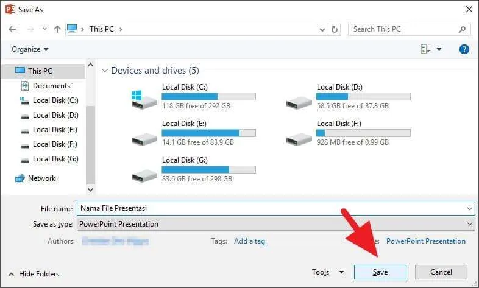This screenshot has width=479, height=288.
Task: Refresh the This PC location
Action: coord(335,30)
